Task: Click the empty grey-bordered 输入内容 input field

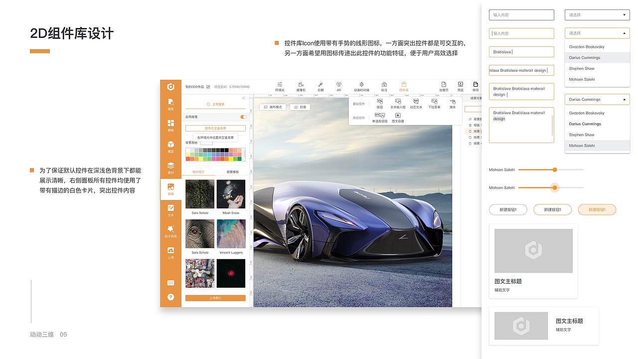Action: pos(521,15)
